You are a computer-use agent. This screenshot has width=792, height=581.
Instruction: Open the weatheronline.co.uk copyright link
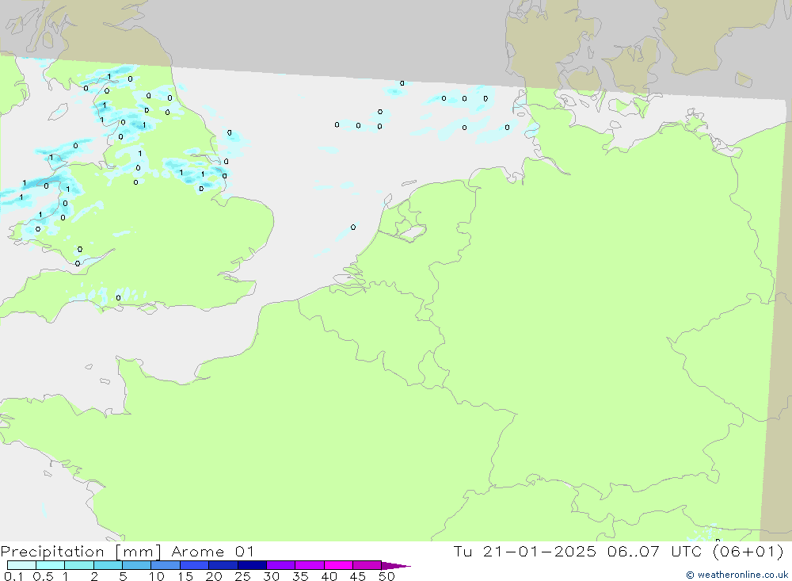coord(737,575)
